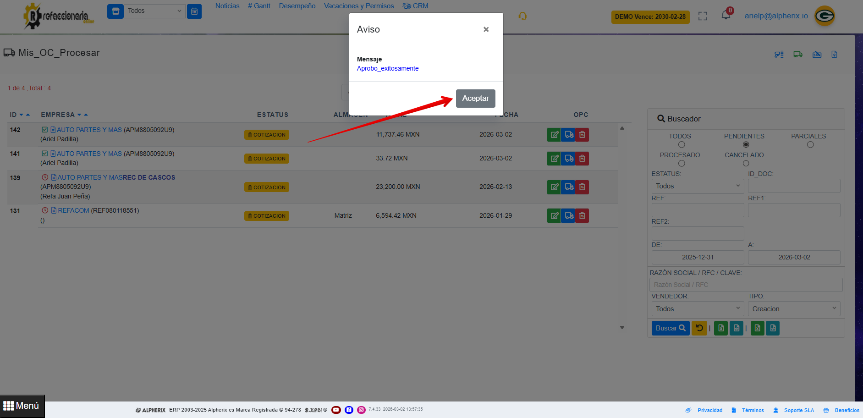Open the ESTATUS dropdown
Viewport: 863px width, 418px height.
[697, 186]
